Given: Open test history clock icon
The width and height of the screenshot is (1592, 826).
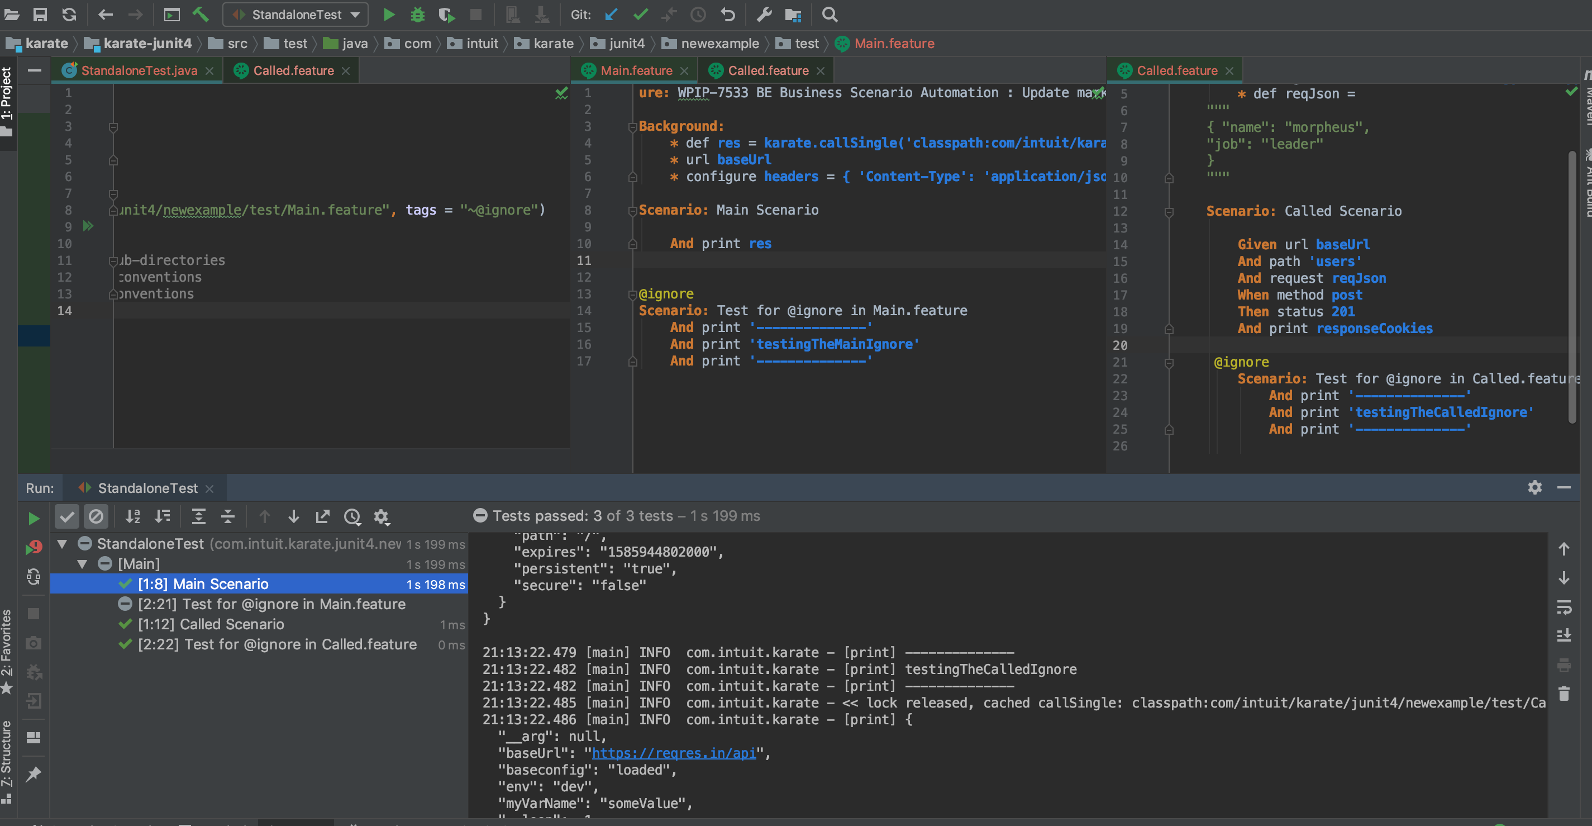Looking at the screenshot, I should (352, 516).
